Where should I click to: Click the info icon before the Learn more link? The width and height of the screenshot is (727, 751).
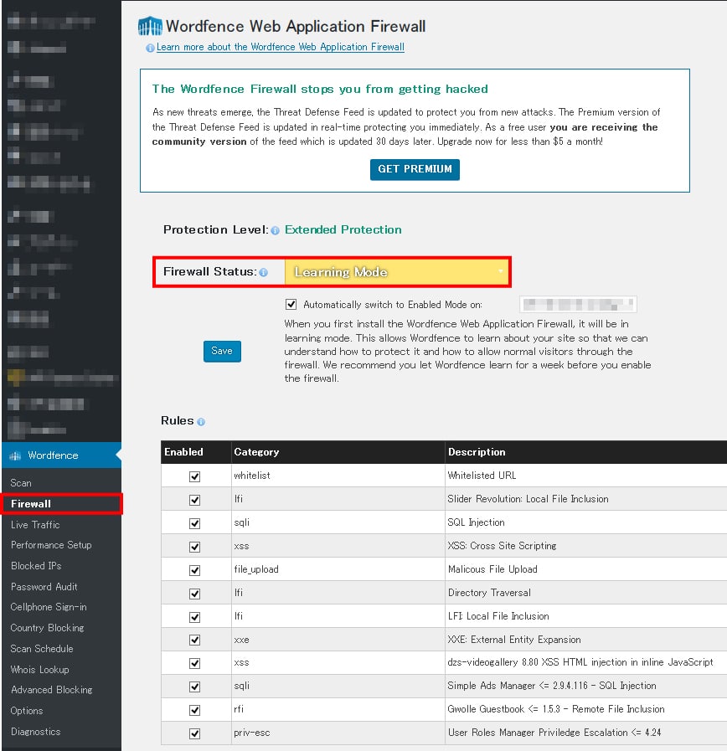(x=150, y=48)
